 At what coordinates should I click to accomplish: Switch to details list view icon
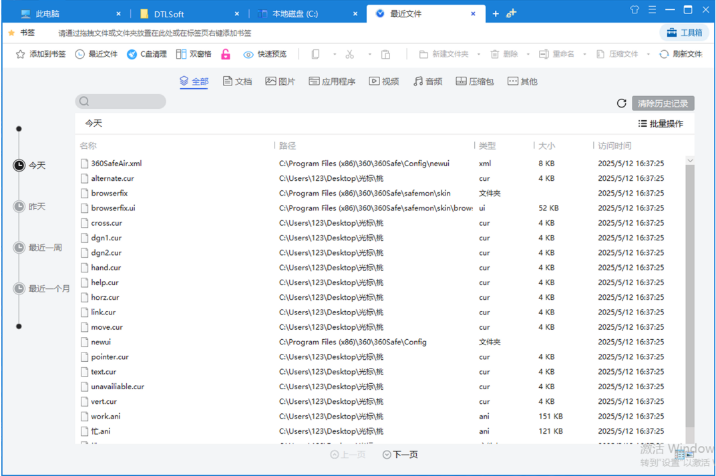click(x=679, y=455)
